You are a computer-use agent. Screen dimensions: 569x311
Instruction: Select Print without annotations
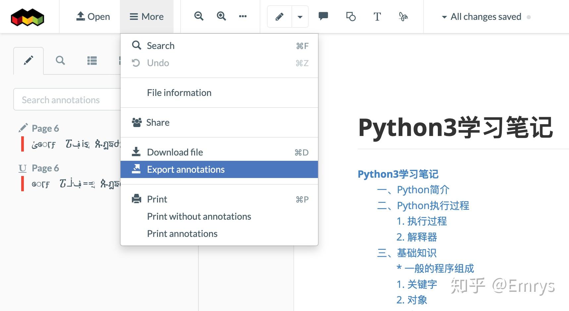199,216
